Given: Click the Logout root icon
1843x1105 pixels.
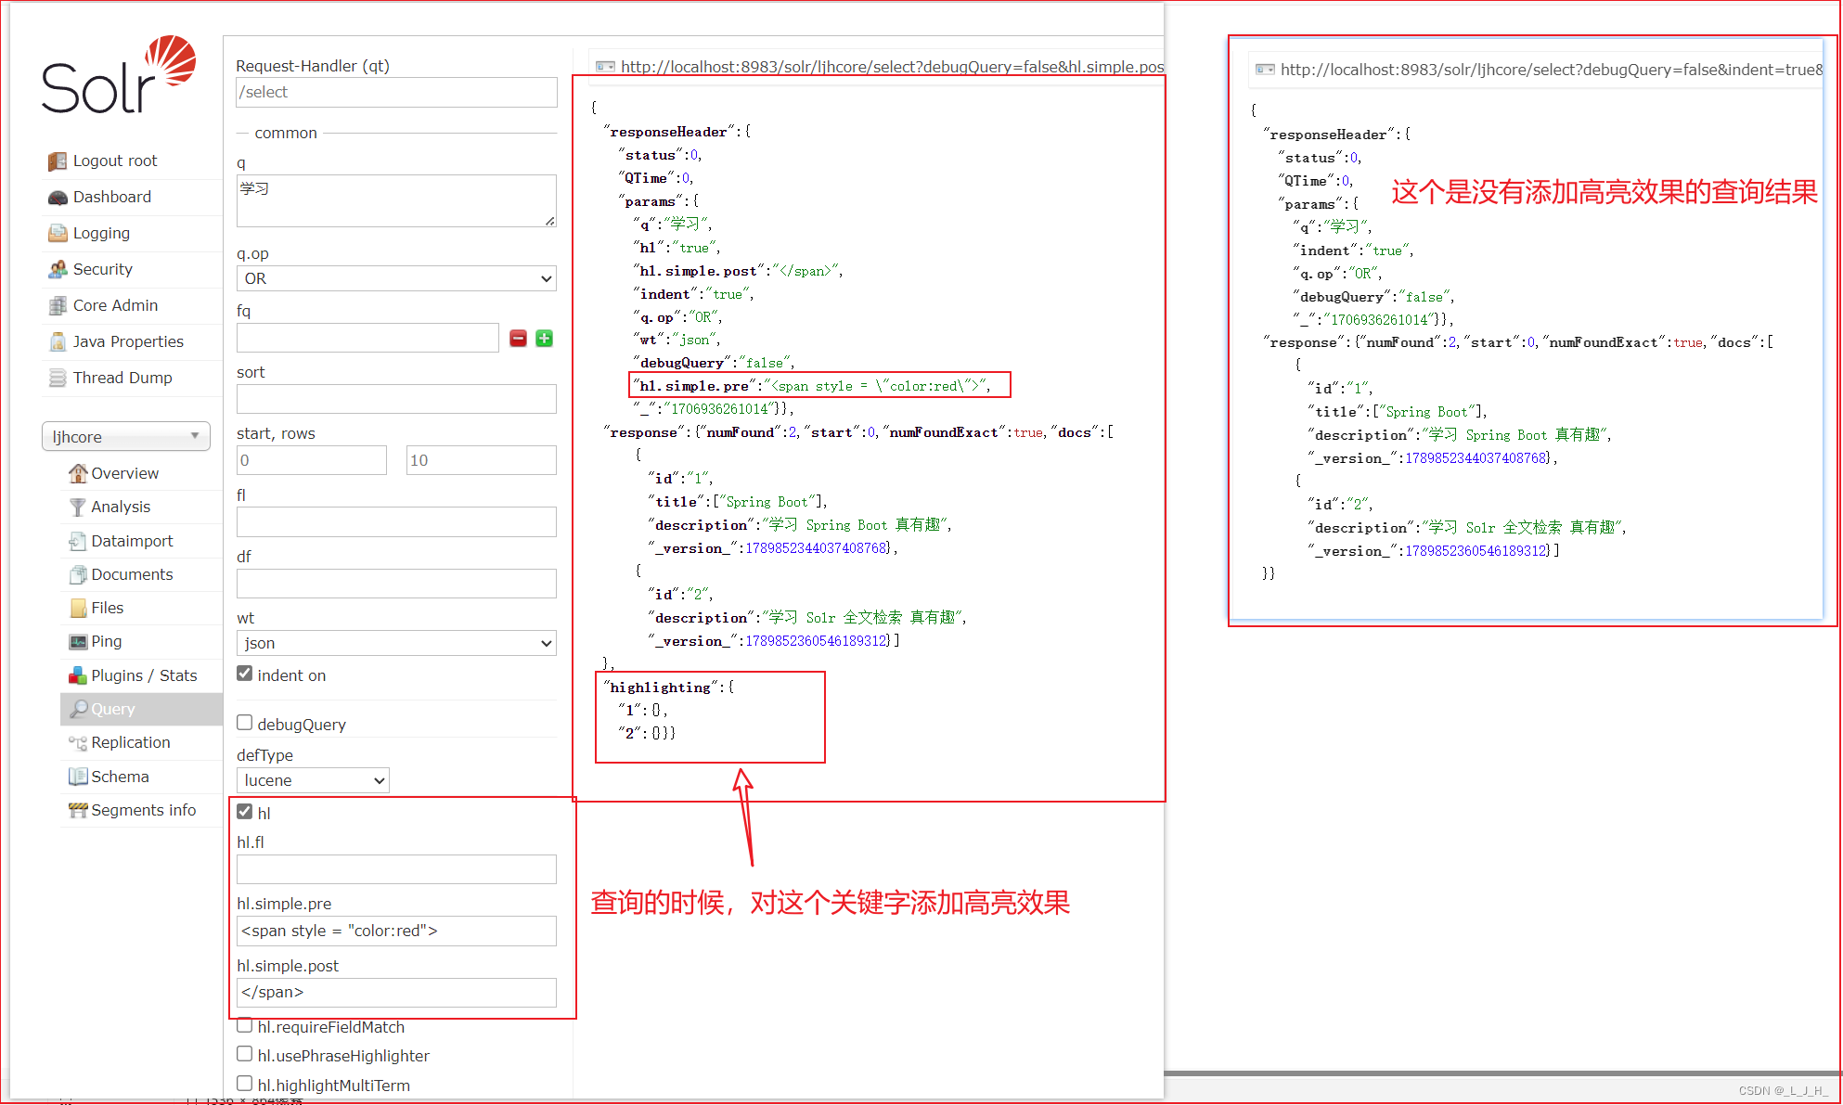Looking at the screenshot, I should click(x=58, y=161).
